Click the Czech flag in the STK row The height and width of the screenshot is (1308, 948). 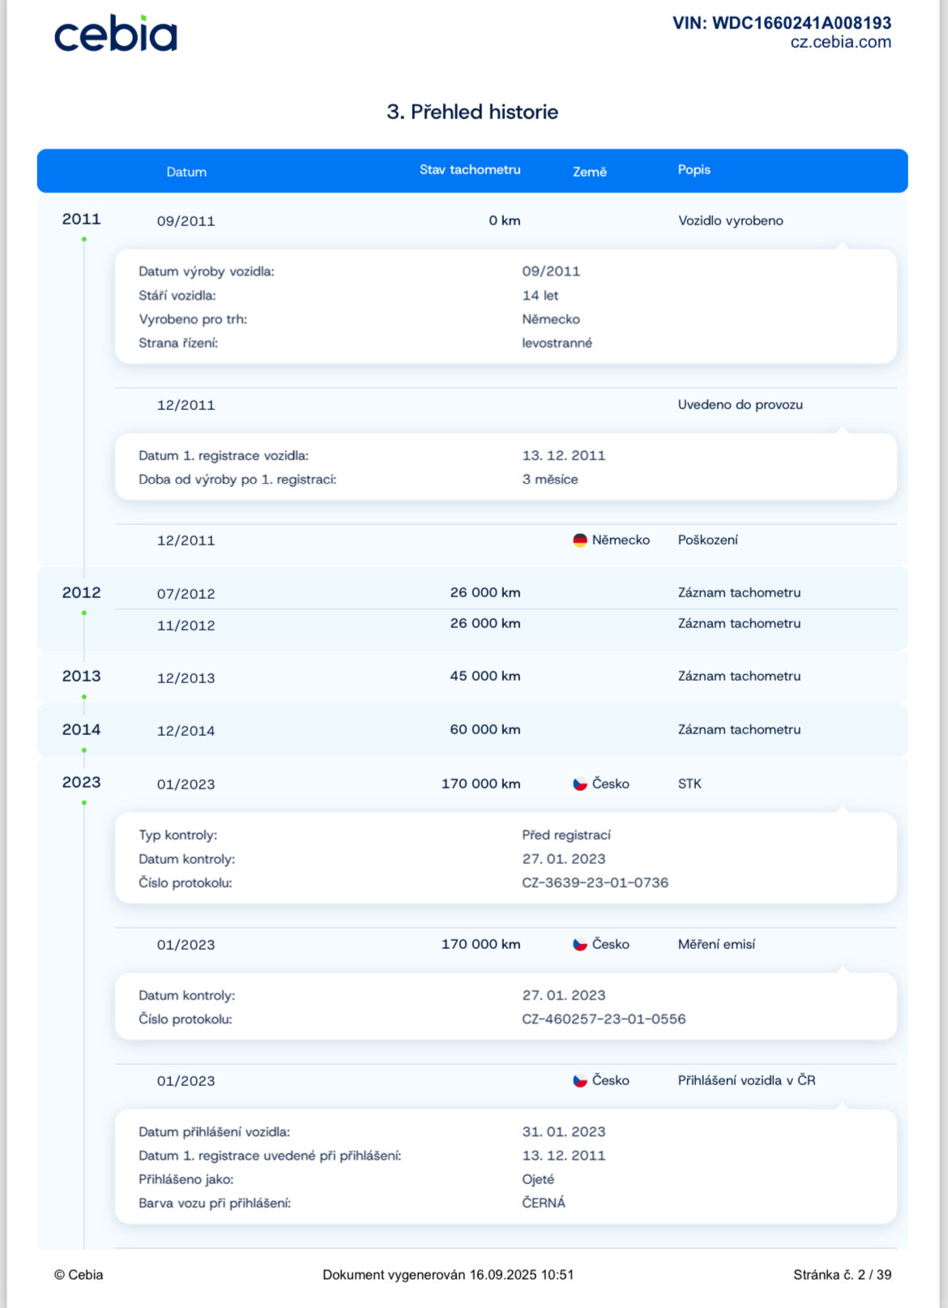[x=579, y=784]
